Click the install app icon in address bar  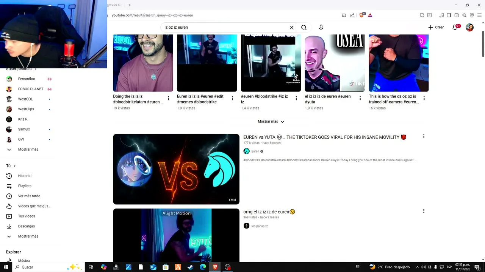point(344,15)
